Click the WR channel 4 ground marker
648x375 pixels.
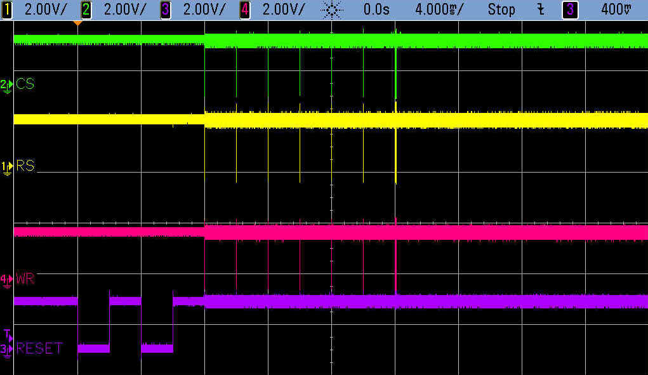click(x=6, y=279)
